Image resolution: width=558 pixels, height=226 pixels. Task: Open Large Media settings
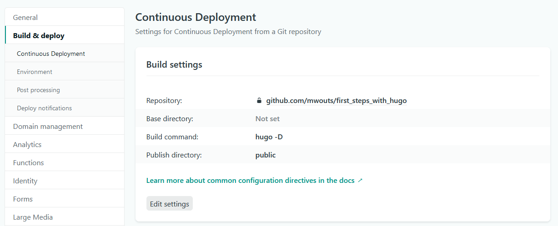(33, 217)
